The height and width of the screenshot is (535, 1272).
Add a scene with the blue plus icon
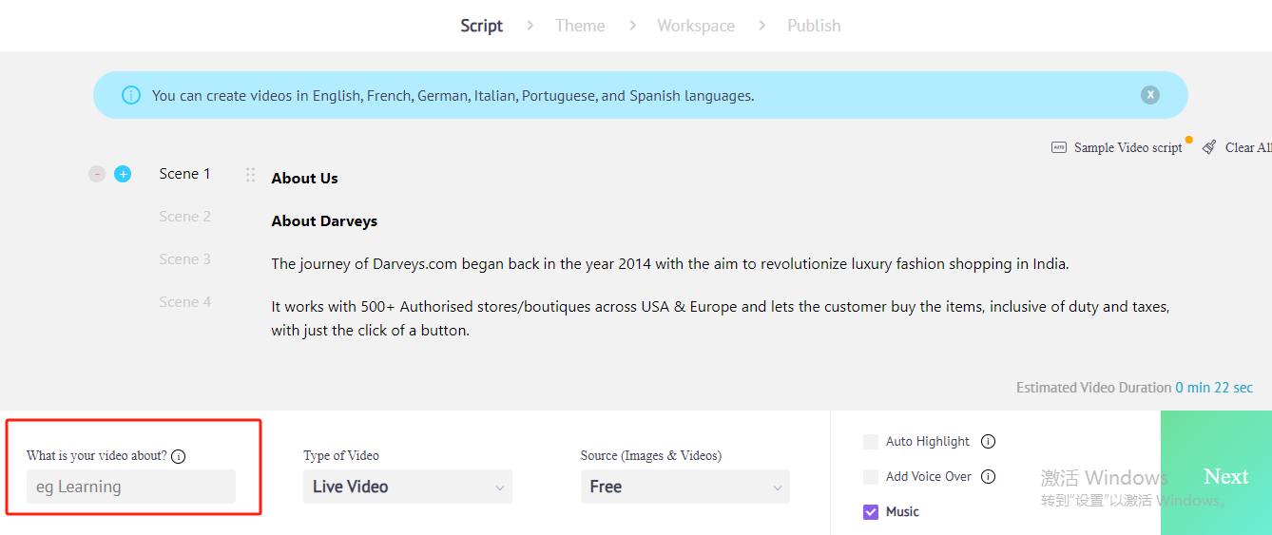tap(123, 174)
